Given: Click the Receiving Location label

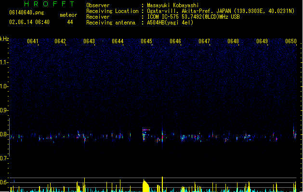Looking at the screenshot, I should coord(112,11).
